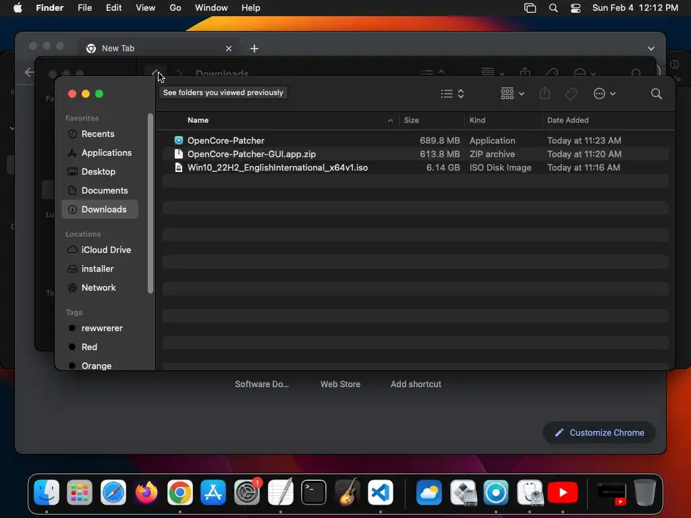691x518 pixels.
Task: Launch Terminal from the Dock
Action: click(x=314, y=492)
